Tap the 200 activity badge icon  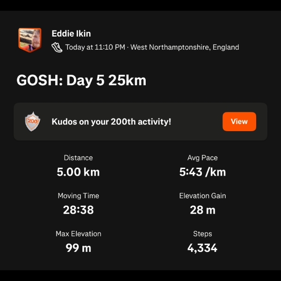(32, 121)
